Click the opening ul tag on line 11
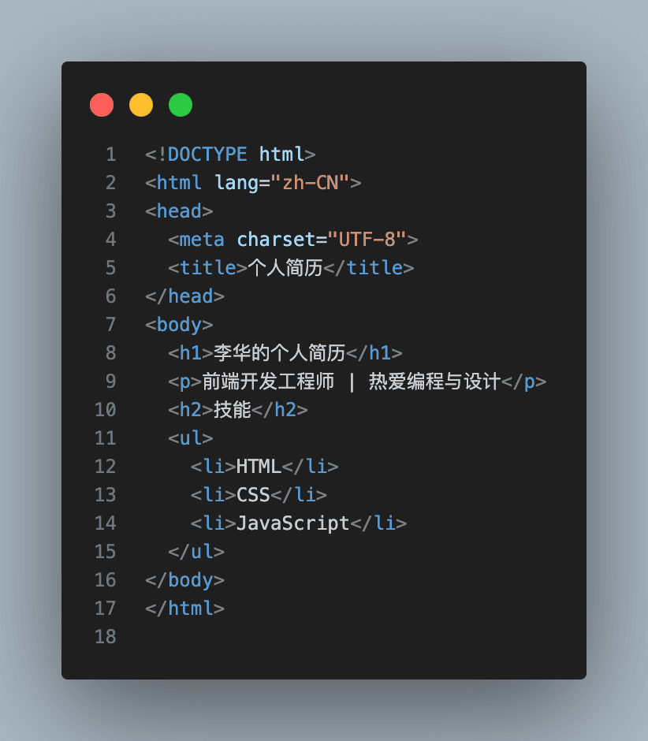The height and width of the screenshot is (741, 648). 191,438
